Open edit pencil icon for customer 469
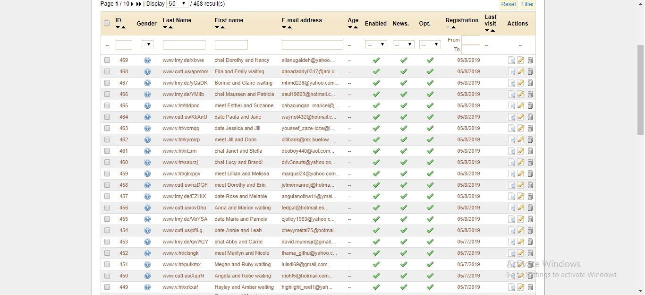 [x=521, y=60]
